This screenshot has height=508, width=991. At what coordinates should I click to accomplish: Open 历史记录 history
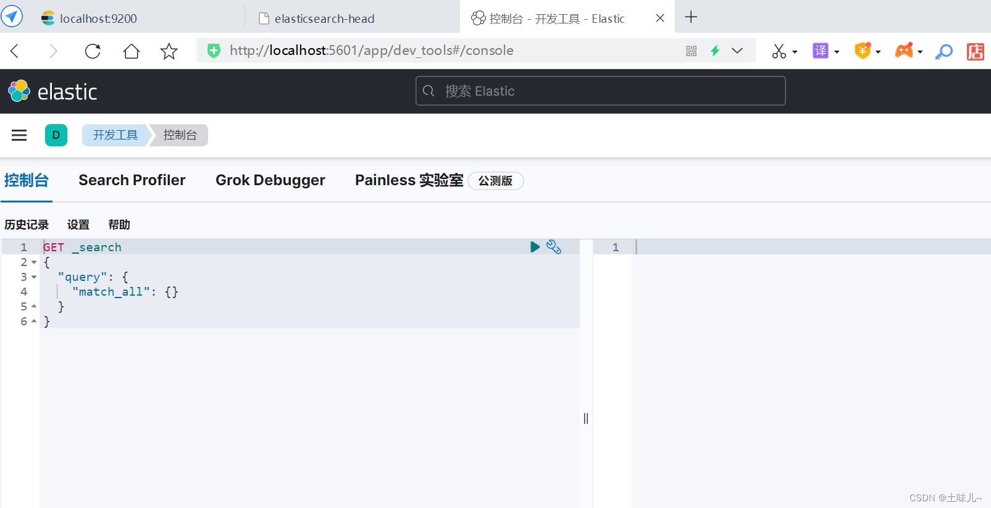pos(27,225)
